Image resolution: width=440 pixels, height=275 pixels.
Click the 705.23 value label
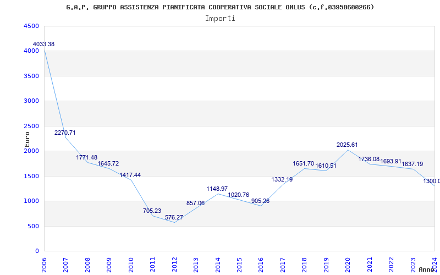(x=153, y=211)
